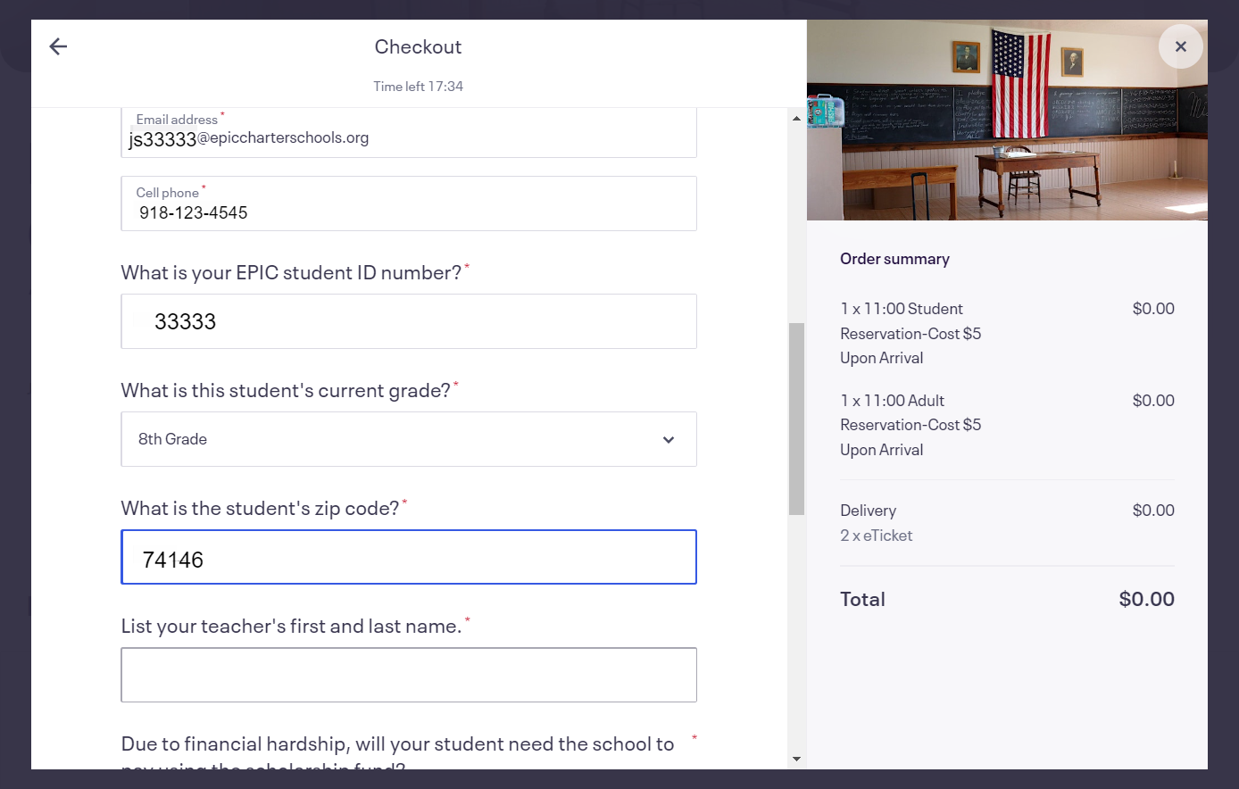Click the chevron arrow of grade dropdown
The height and width of the screenshot is (789, 1239).
click(669, 440)
